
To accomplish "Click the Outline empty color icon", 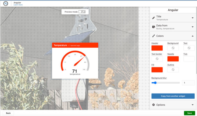I will (x=173, y=70).
